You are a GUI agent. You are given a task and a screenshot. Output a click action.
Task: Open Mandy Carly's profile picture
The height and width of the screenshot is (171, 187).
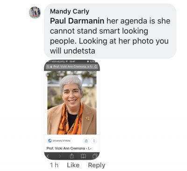click(35, 13)
